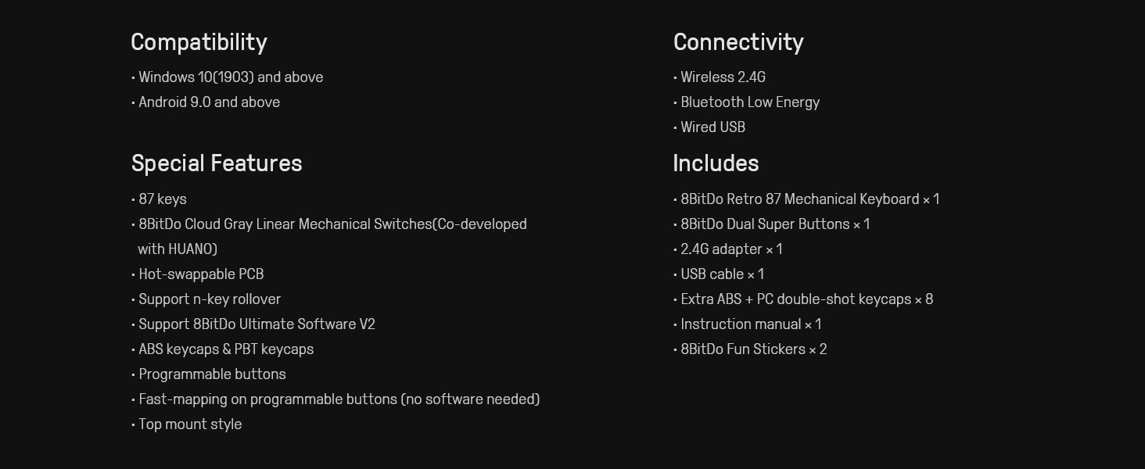Click the Hot-swappable PCB item

pyautogui.click(x=198, y=274)
